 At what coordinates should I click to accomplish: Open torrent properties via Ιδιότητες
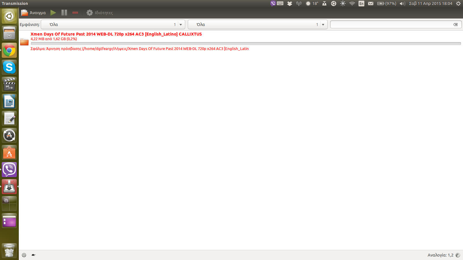[100, 13]
